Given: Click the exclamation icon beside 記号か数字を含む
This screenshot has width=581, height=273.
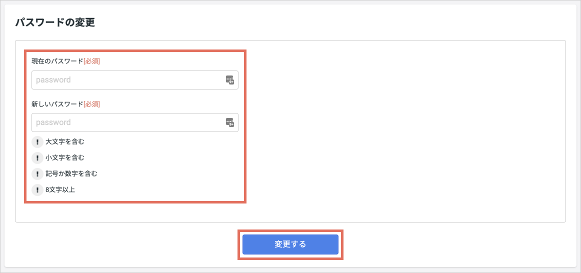Looking at the screenshot, I should [x=37, y=173].
